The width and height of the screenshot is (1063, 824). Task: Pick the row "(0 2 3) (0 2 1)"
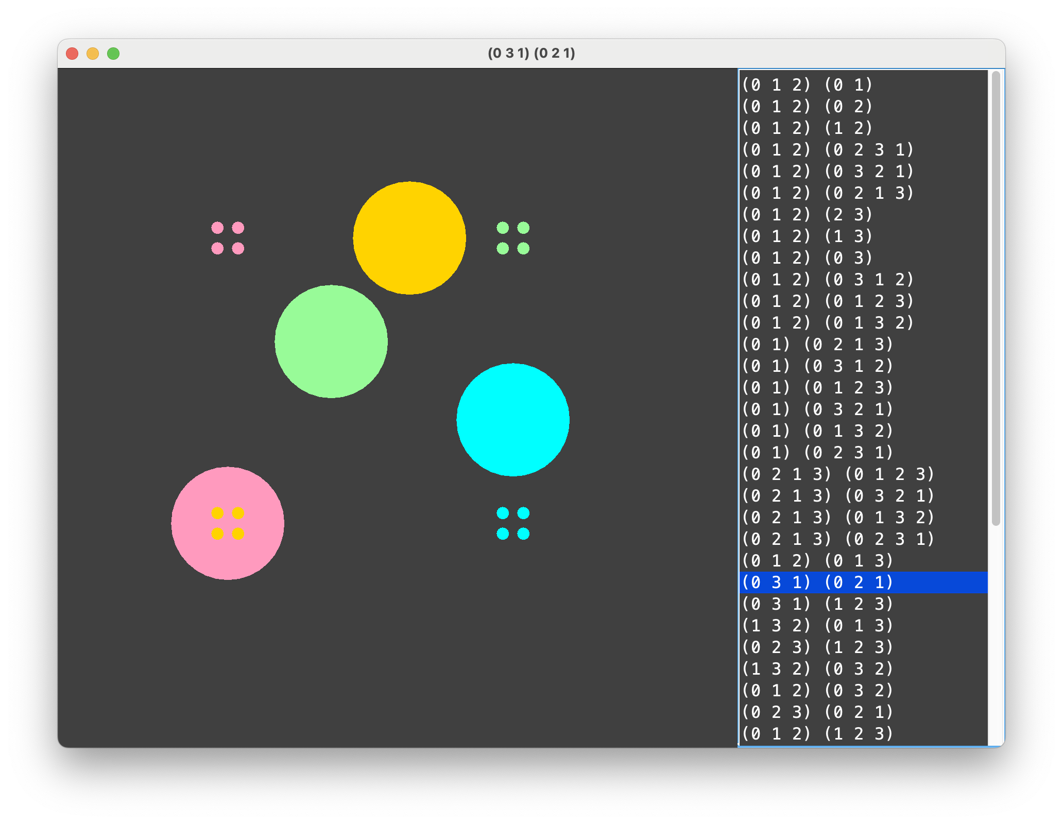[x=863, y=712]
